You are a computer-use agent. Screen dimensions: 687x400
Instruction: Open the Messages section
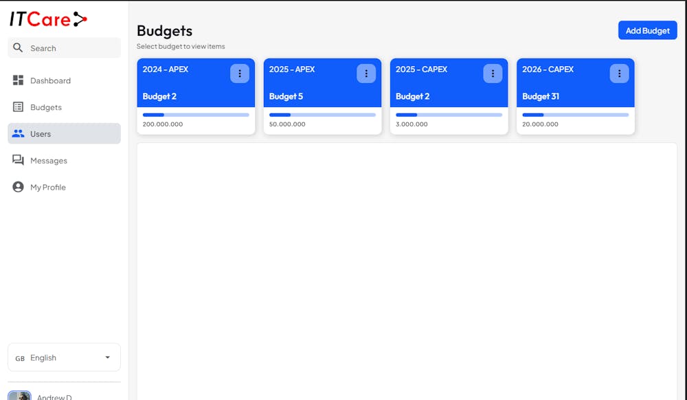pos(64,160)
